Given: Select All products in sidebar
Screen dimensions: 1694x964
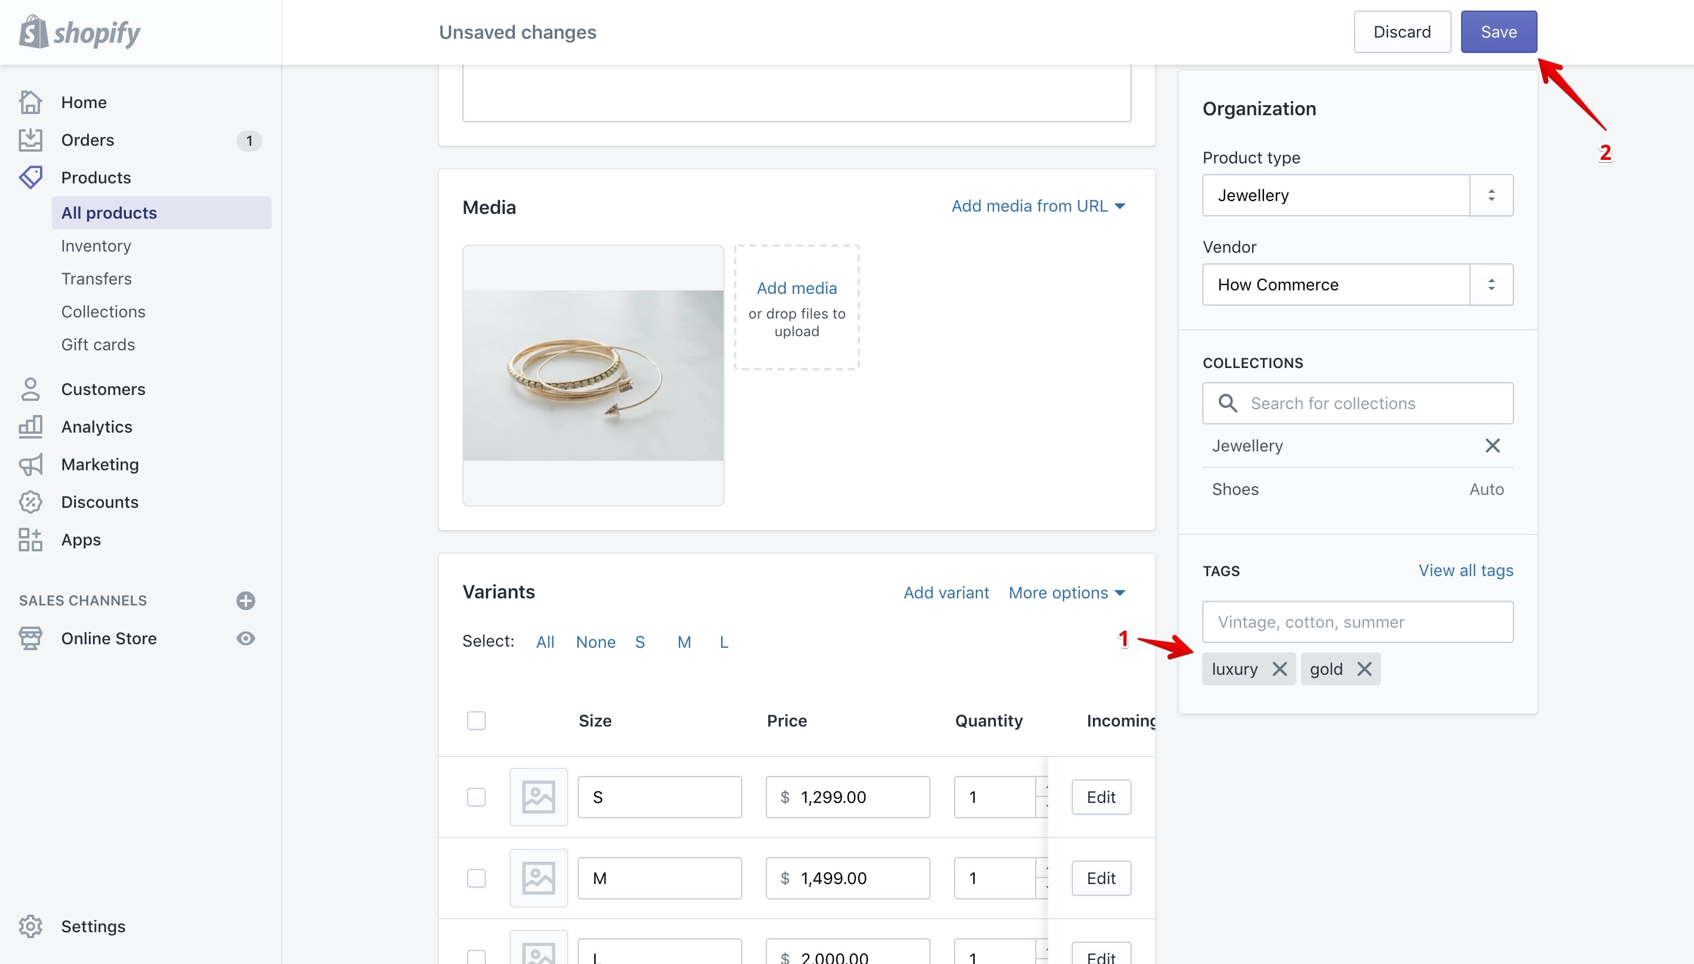Looking at the screenshot, I should point(162,213).
